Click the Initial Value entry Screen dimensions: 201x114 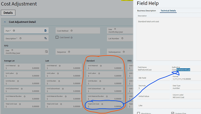tap(153, 96)
